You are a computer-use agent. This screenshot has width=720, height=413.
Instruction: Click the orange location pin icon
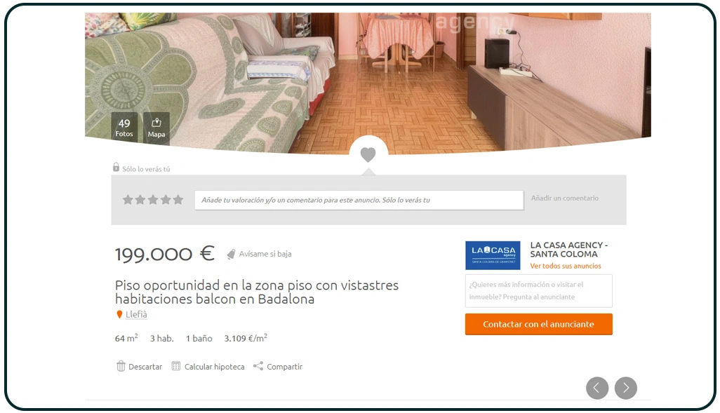(x=119, y=314)
